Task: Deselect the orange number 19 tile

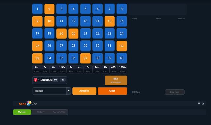Action: 61,34
